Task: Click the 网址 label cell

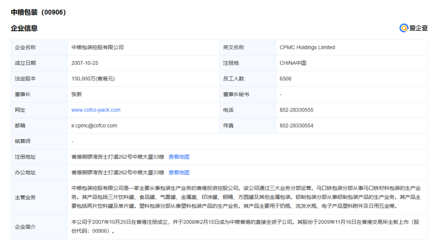Action: coord(39,110)
